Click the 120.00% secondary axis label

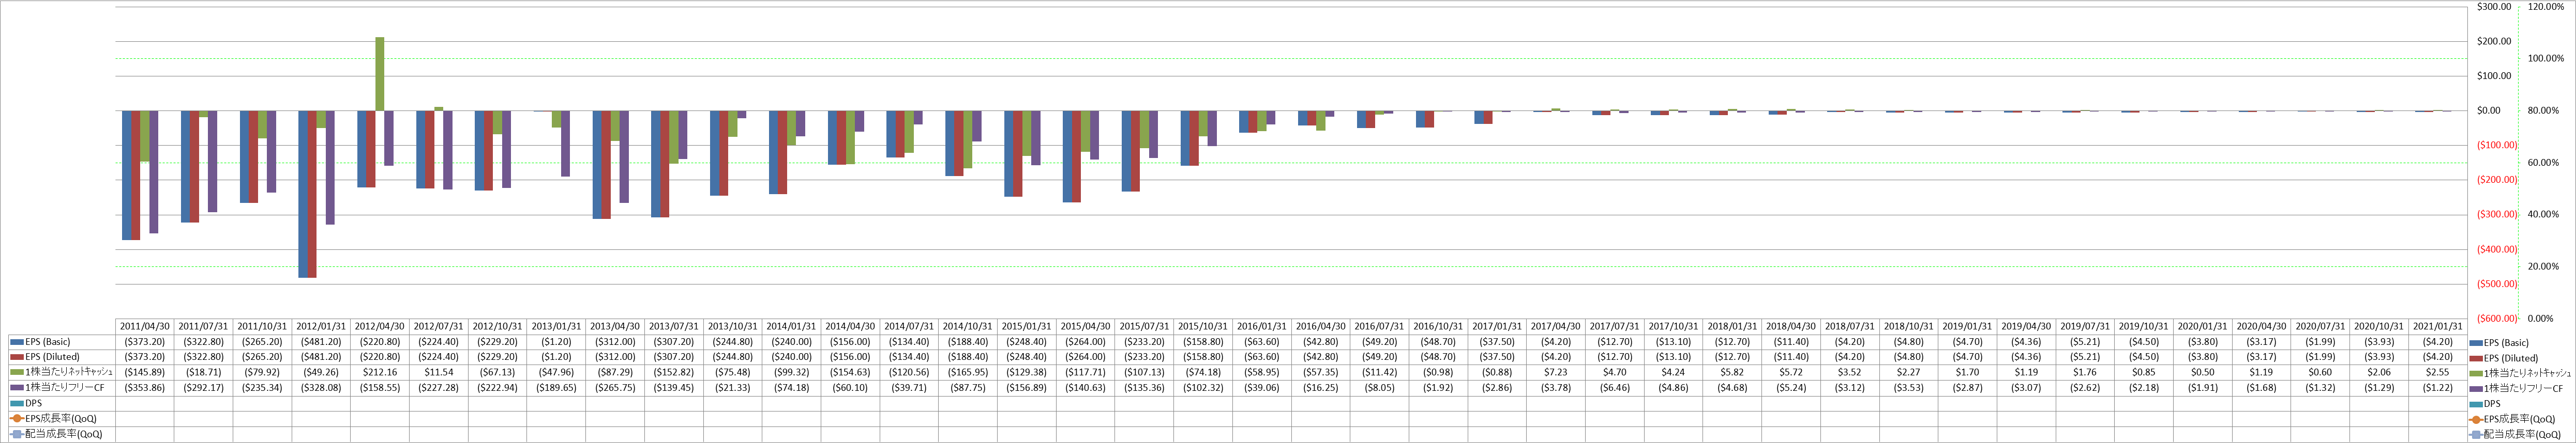pos(2546,7)
